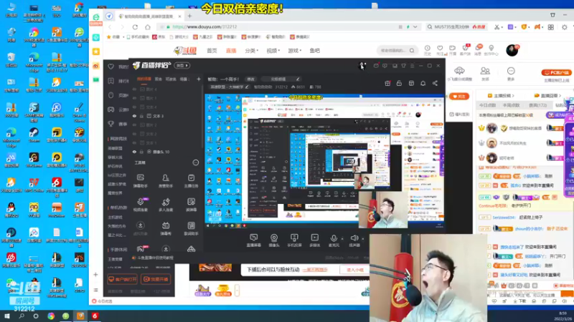This screenshot has height=322, width=574.
Task: Open 房管助手 tool icon
Action: point(166,181)
